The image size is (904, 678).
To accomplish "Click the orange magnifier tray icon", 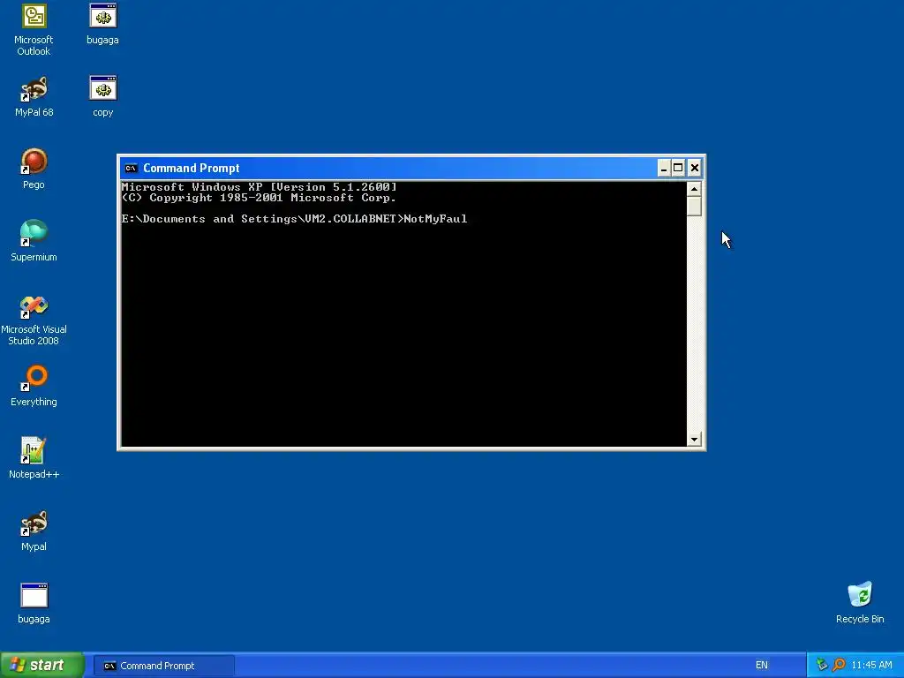I will click(839, 665).
